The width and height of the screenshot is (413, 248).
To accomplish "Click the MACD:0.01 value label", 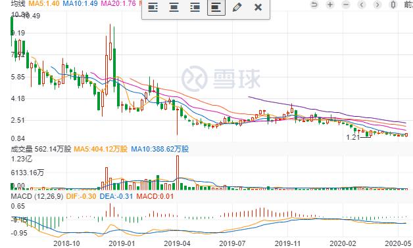I will [155, 196].
